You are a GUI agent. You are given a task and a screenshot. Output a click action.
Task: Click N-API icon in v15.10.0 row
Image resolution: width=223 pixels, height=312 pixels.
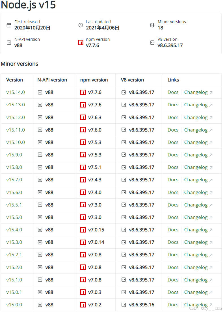coord(40,142)
